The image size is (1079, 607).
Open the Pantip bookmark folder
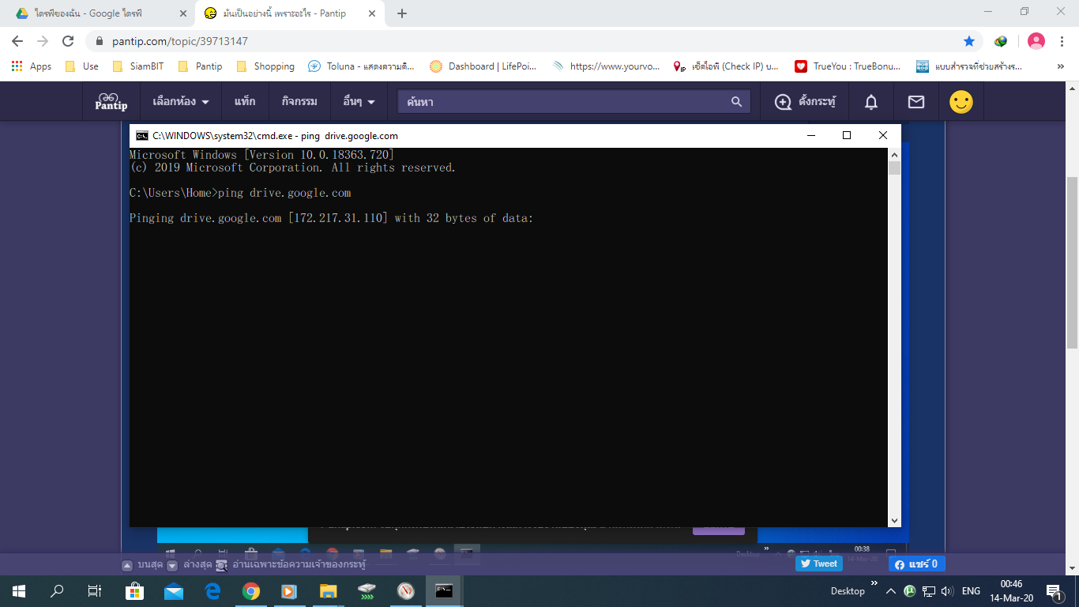(201, 66)
